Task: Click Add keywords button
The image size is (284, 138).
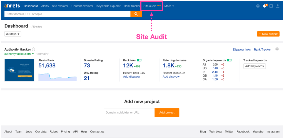Action: (255, 66)
